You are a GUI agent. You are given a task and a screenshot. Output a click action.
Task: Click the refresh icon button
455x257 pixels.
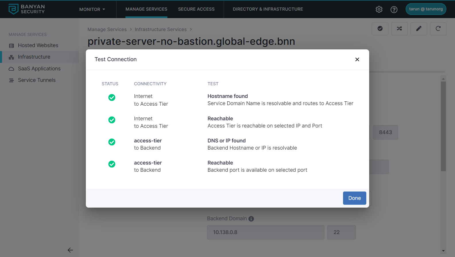tap(438, 29)
